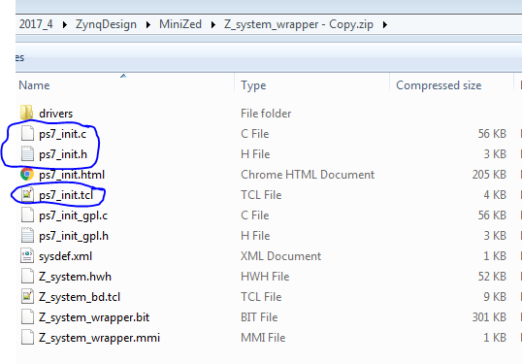Click the sysdef.xml document icon
This screenshot has height=364, width=522.
point(27,255)
